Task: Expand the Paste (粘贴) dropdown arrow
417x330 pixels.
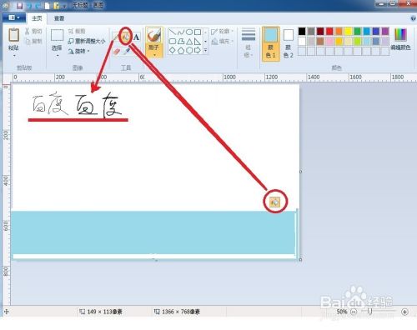Action: pyautogui.click(x=14, y=55)
